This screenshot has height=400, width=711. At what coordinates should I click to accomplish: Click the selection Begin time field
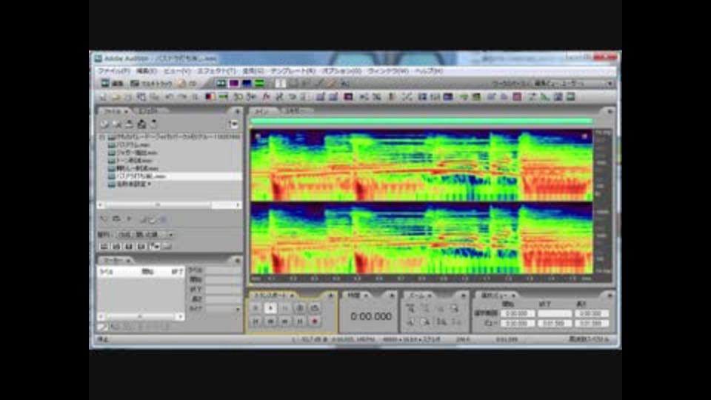[516, 313]
